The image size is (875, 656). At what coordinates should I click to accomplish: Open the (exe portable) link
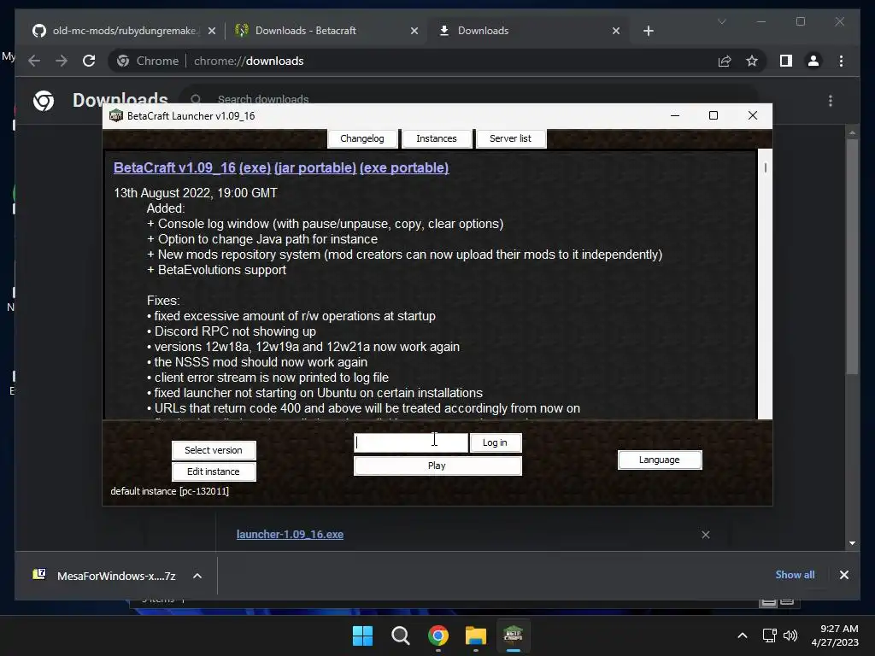(x=404, y=168)
